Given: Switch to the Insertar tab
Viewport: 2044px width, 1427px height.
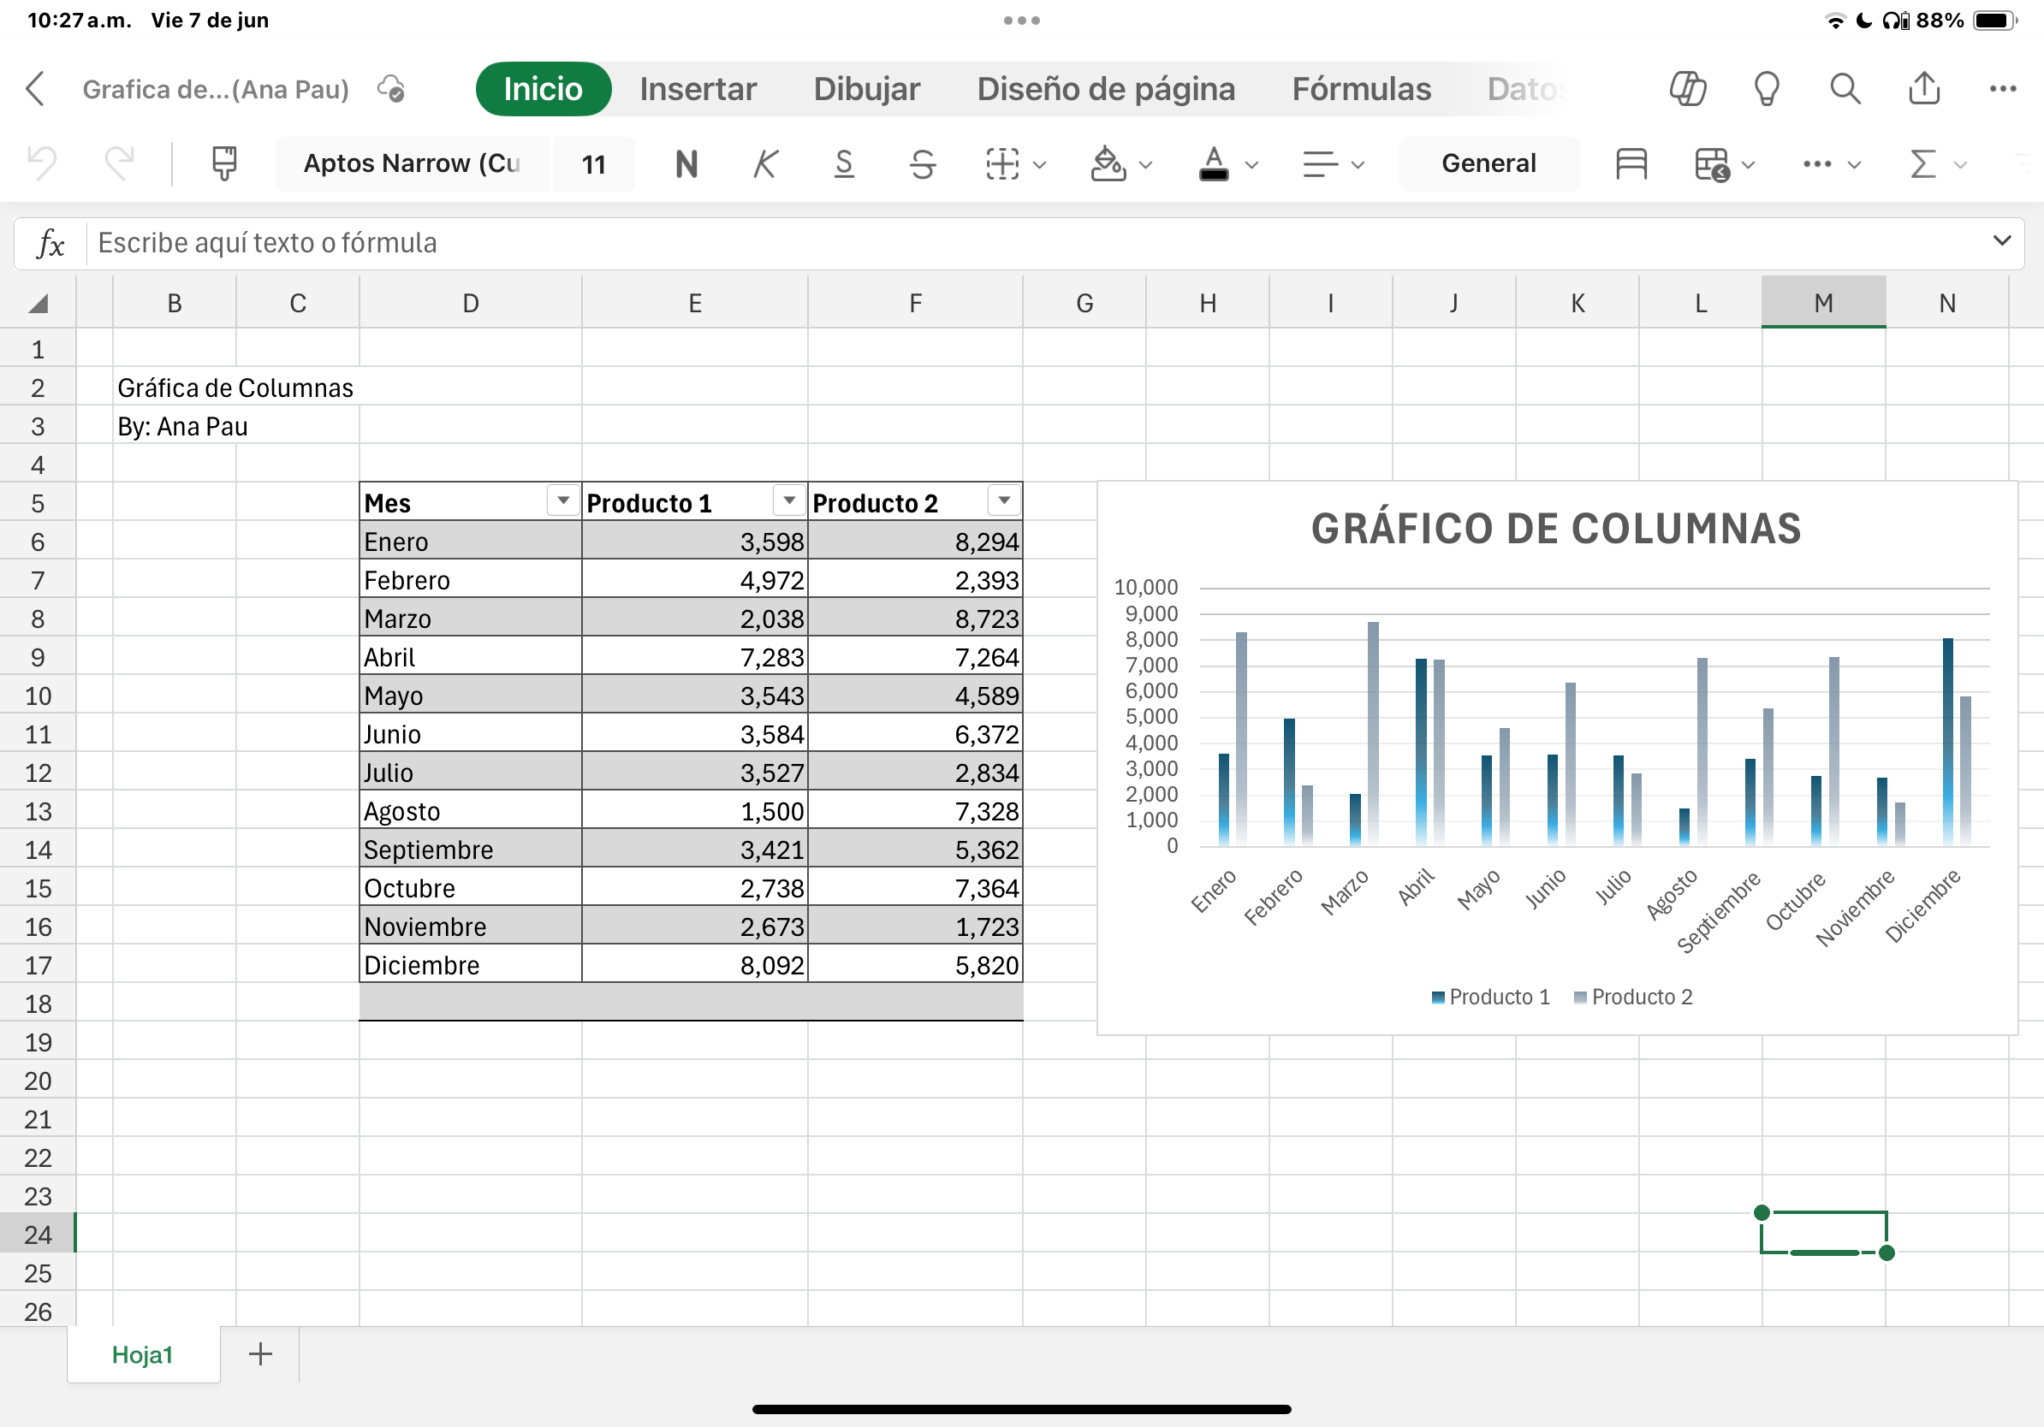Looking at the screenshot, I should [x=698, y=89].
